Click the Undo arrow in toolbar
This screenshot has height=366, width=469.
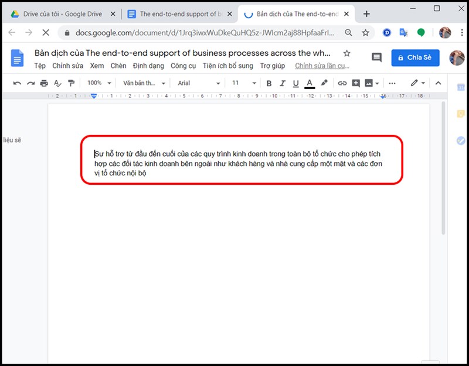17,83
